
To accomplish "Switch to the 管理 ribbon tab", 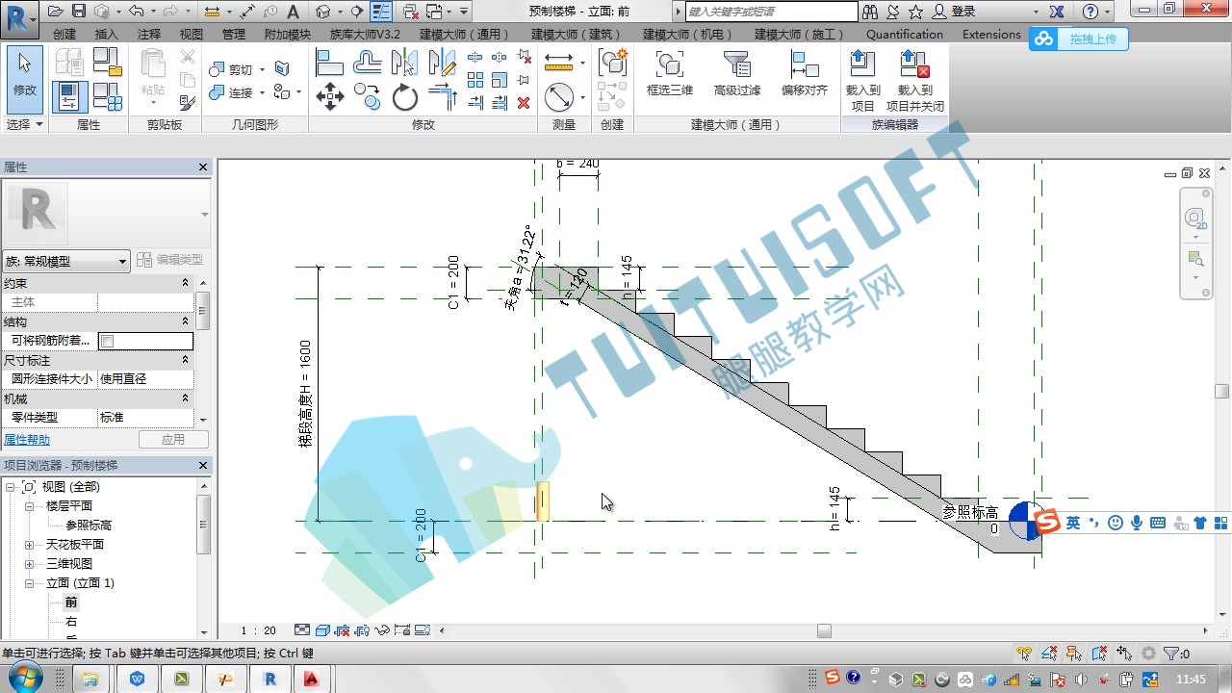I will coord(234,34).
